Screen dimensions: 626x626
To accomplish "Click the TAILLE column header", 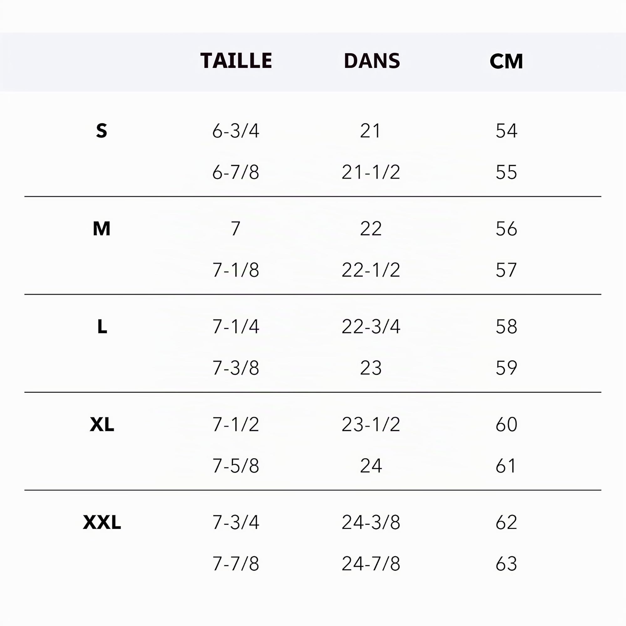I will point(236,61).
